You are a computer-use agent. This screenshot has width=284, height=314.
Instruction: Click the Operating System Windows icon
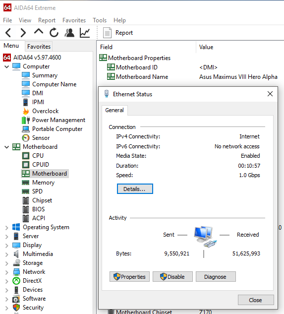16,227
